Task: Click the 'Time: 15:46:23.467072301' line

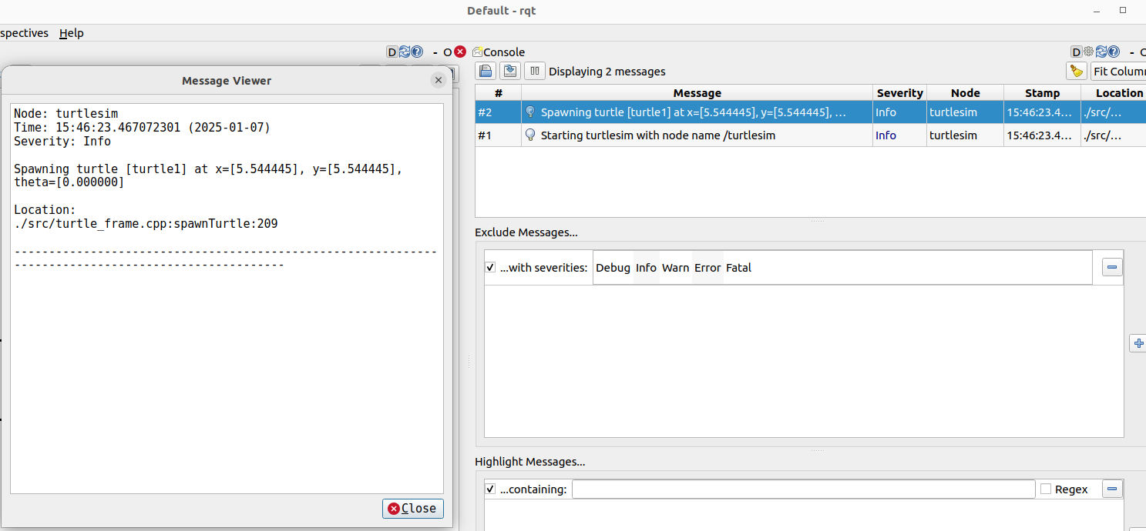Action: [143, 127]
